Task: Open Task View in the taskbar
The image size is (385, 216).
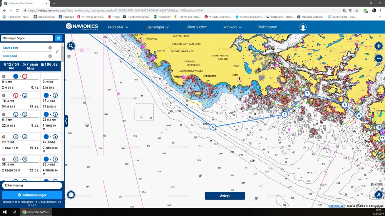Action: pos(14,212)
